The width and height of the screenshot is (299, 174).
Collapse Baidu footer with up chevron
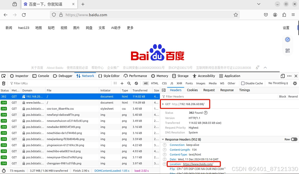(265, 68)
